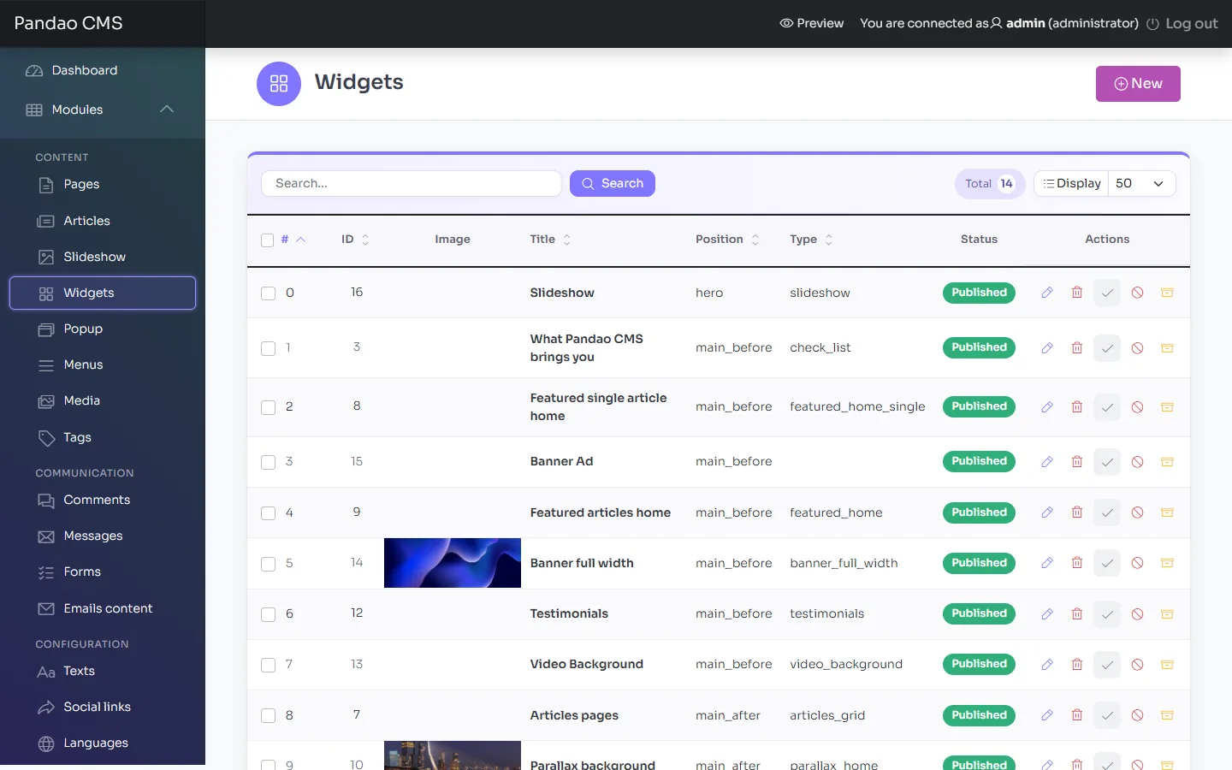Click the unpublish ban icon for Slideshow
The height and width of the screenshot is (770, 1232).
click(1137, 293)
